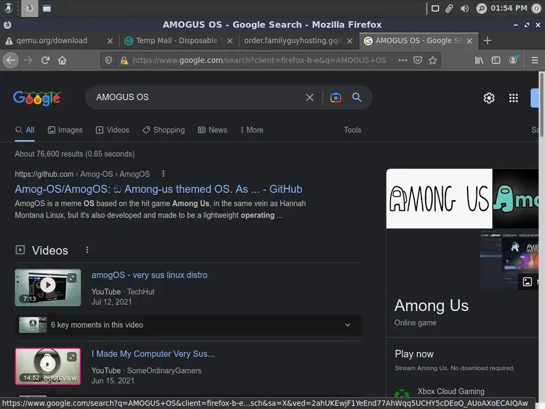Open the top panel applications menu icon

click(x=7, y=8)
